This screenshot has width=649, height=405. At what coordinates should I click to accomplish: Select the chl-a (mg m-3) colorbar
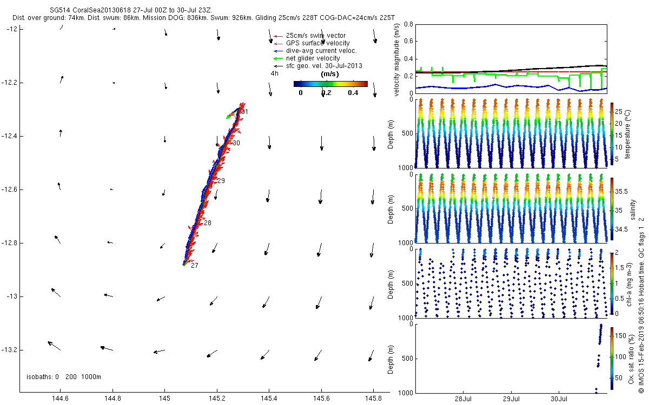click(x=612, y=282)
